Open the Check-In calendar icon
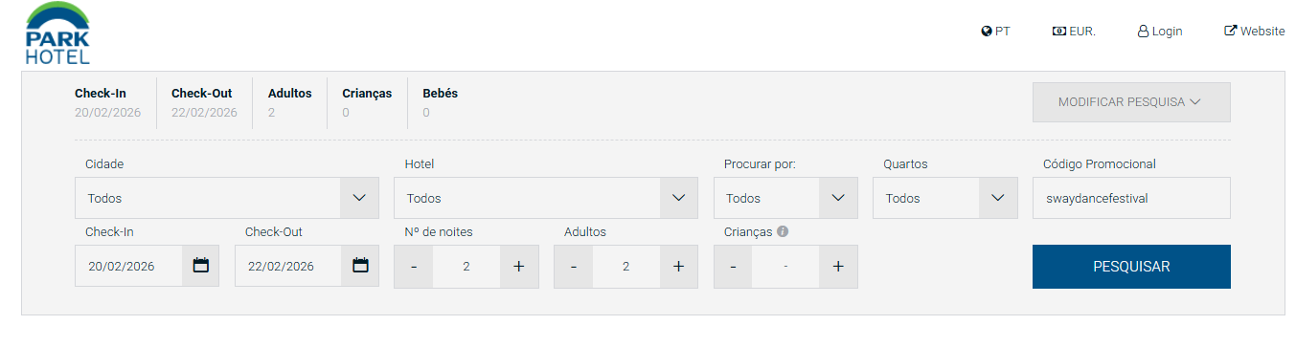Viewport: 1296px width, 347px height. (201, 266)
